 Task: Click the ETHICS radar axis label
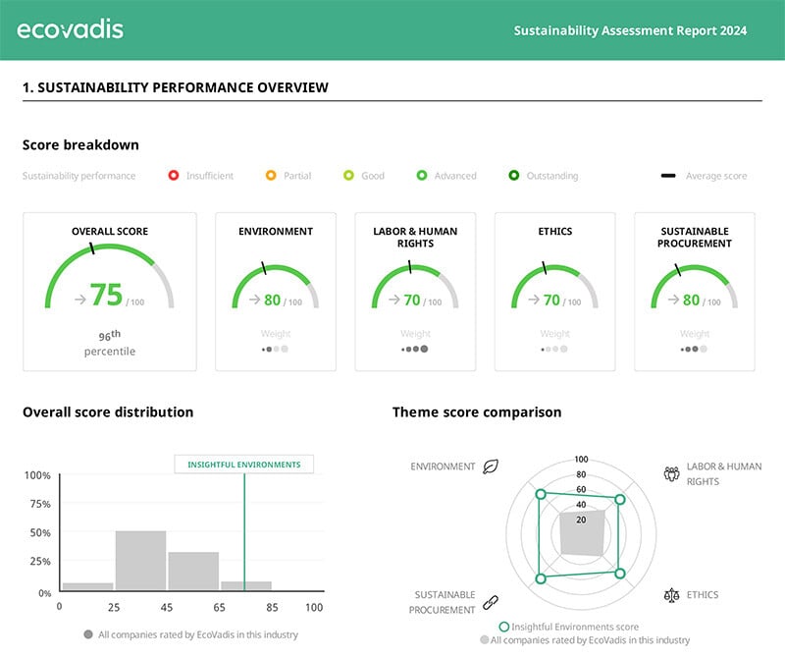[703, 595]
